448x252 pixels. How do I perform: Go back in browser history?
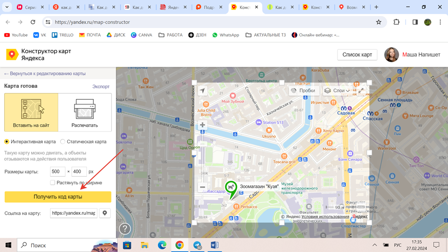click(8, 22)
